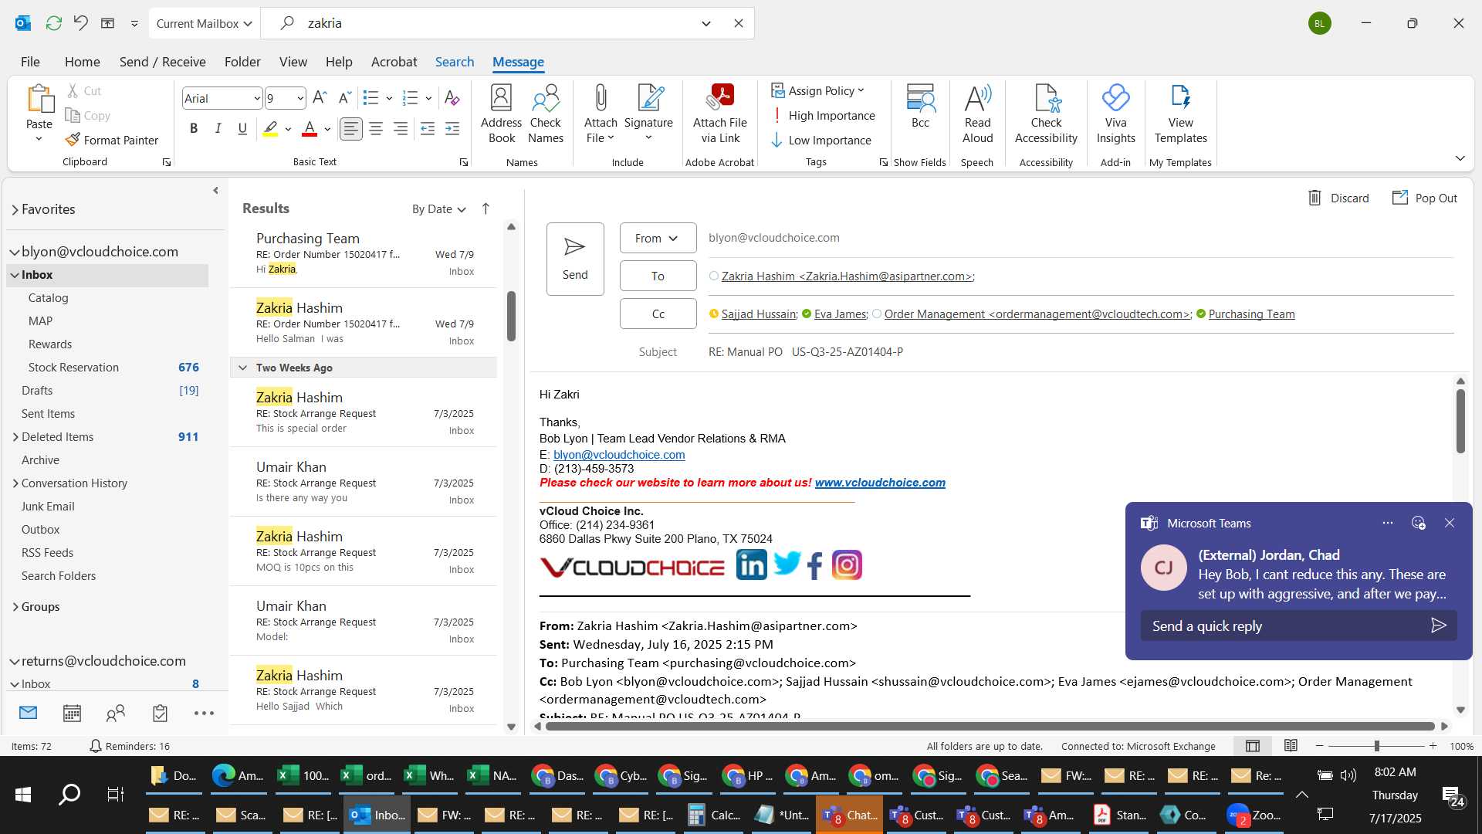
Task: Open the From account dropdown
Action: 658,238
